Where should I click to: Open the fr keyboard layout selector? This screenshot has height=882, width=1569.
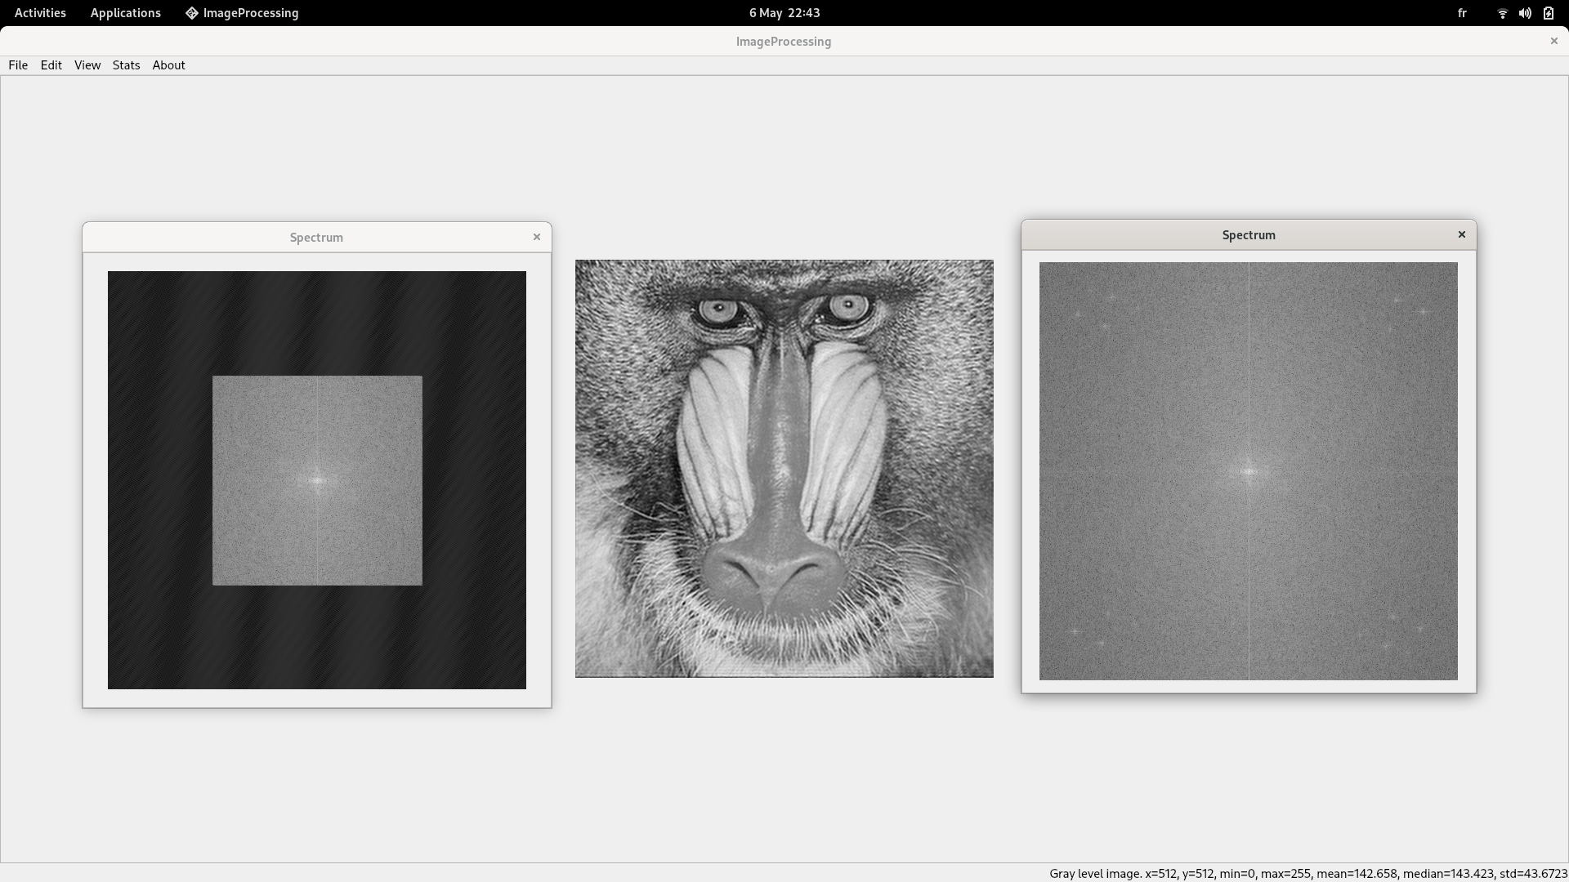coord(1462,13)
